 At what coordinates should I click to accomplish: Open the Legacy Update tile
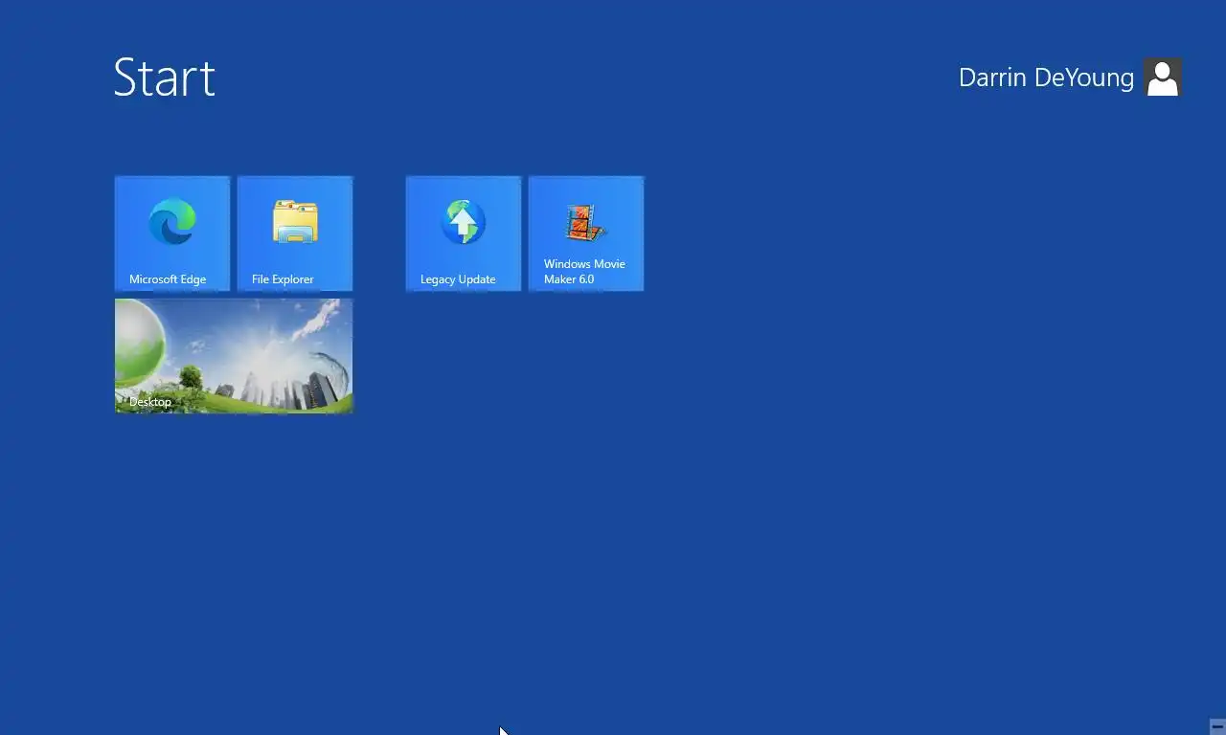[464, 234]
